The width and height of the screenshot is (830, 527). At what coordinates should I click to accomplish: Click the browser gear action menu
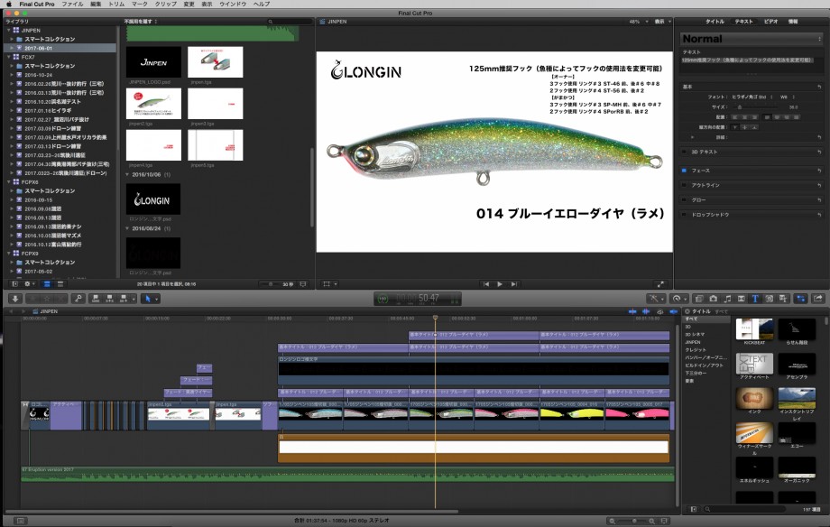pos(28,284)
